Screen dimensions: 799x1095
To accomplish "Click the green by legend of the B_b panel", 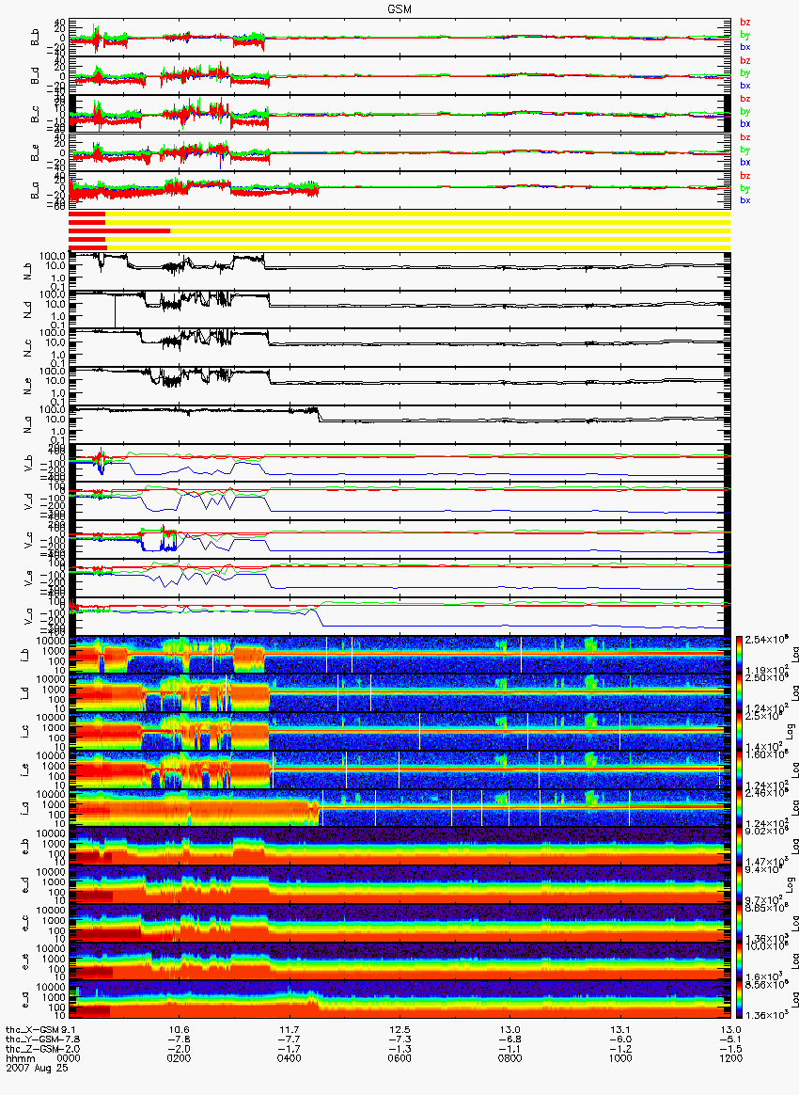I will 745,35.
